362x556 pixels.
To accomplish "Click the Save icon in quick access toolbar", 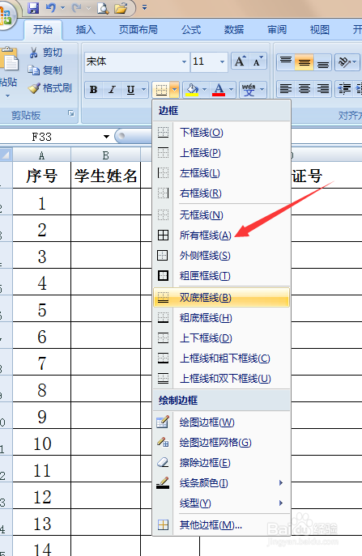I will coord(33,7).
